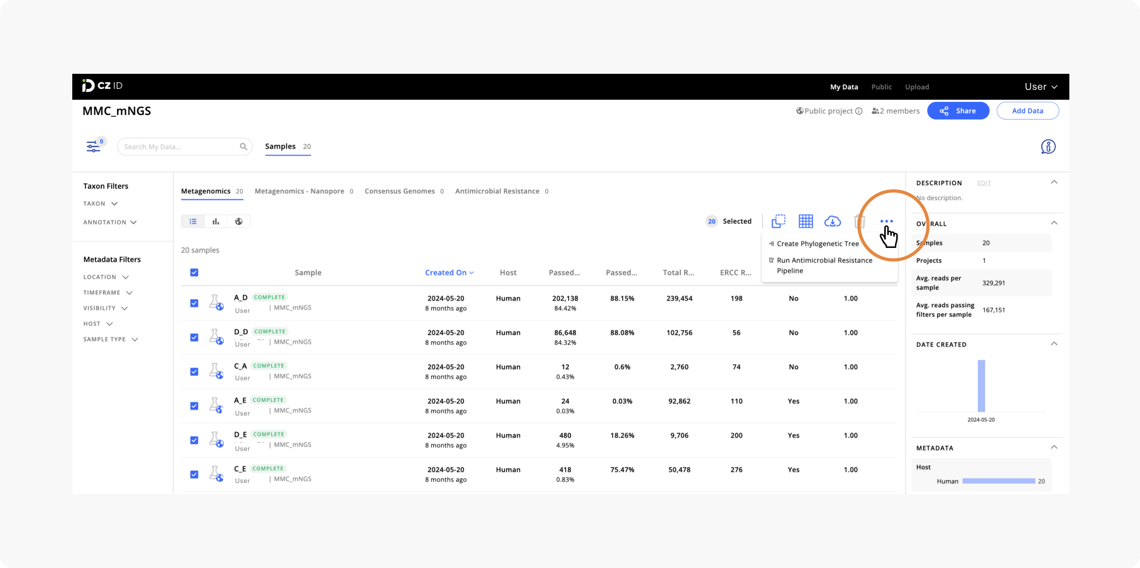Open the 2 members link
This screenshot has height=568, width=1140.
pos(895,111)
